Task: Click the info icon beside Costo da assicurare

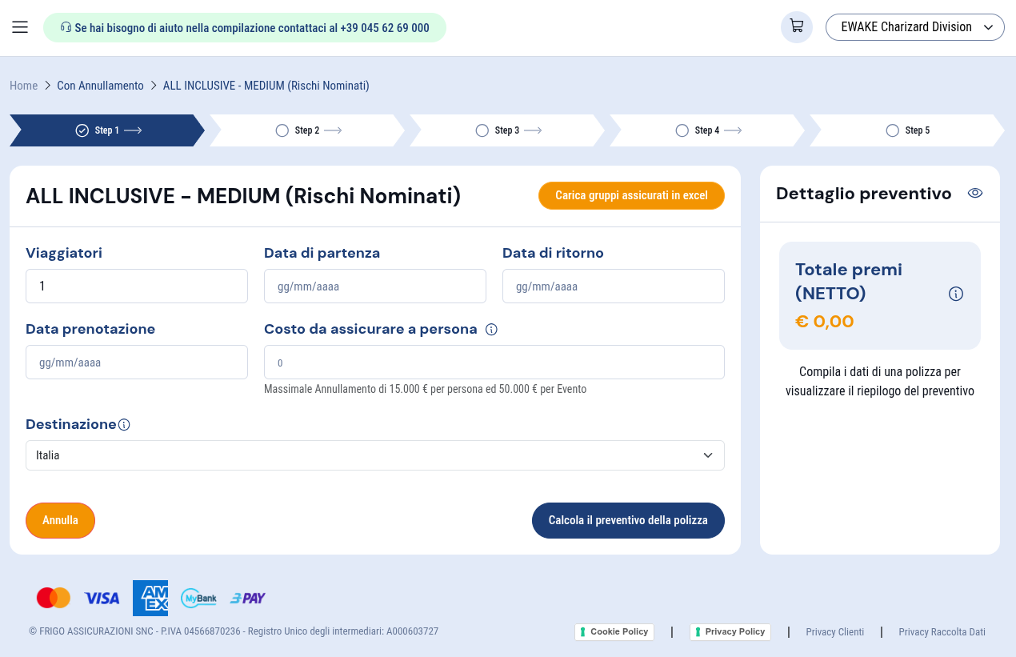Action: [x=491, y=330]
